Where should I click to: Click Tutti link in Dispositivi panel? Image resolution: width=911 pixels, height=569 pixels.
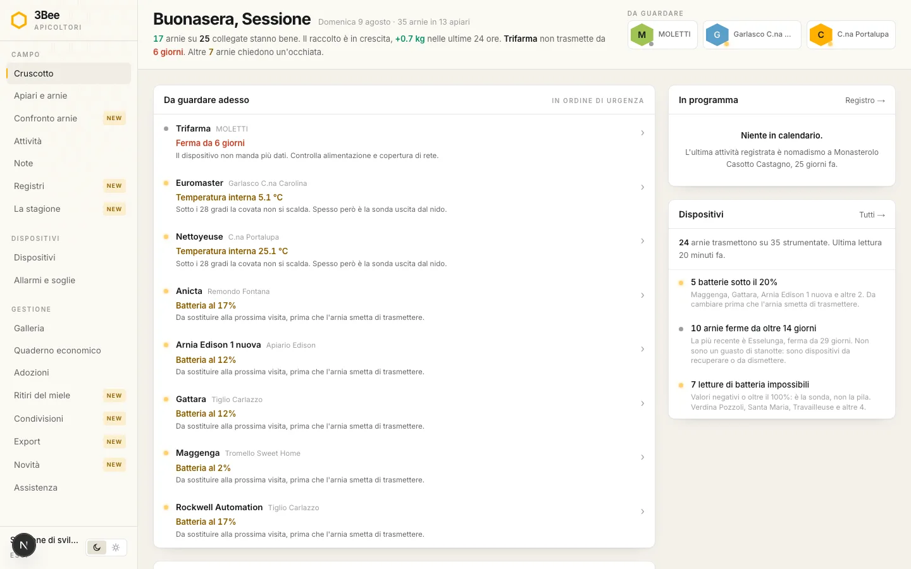872,215
